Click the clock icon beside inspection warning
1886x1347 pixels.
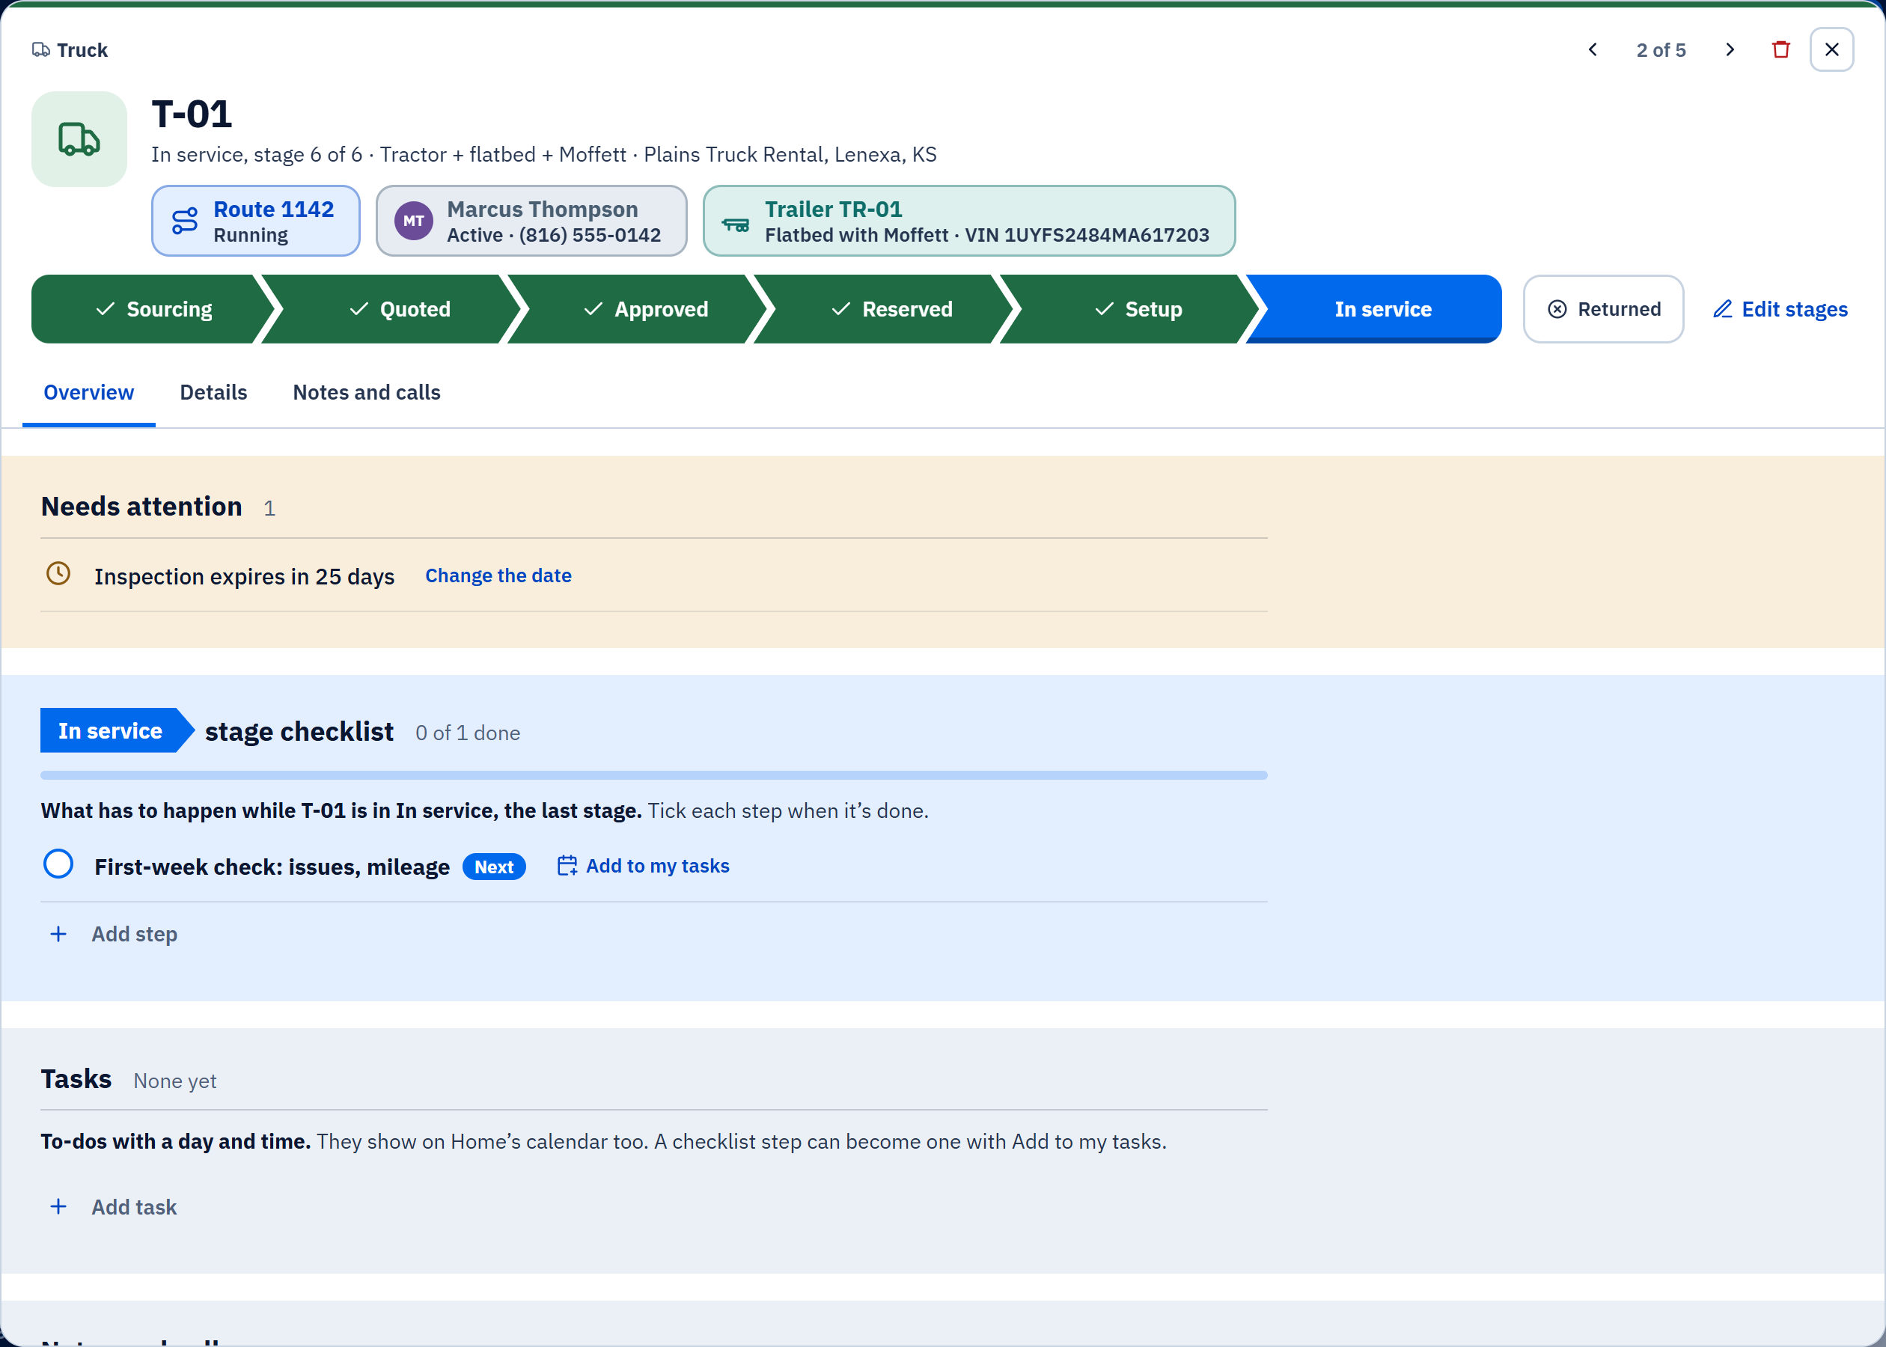(x=58, y=573)
